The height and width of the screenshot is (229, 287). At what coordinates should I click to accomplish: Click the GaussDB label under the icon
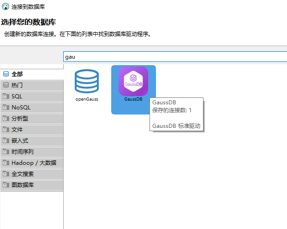pos(133,99)
